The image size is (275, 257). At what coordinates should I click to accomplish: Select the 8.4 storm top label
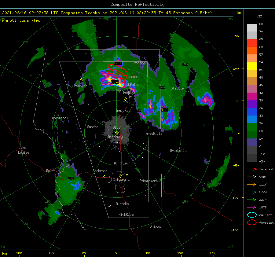coord(115,82)
